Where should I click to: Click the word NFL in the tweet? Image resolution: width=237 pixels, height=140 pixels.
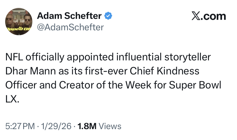click(14, 57)
